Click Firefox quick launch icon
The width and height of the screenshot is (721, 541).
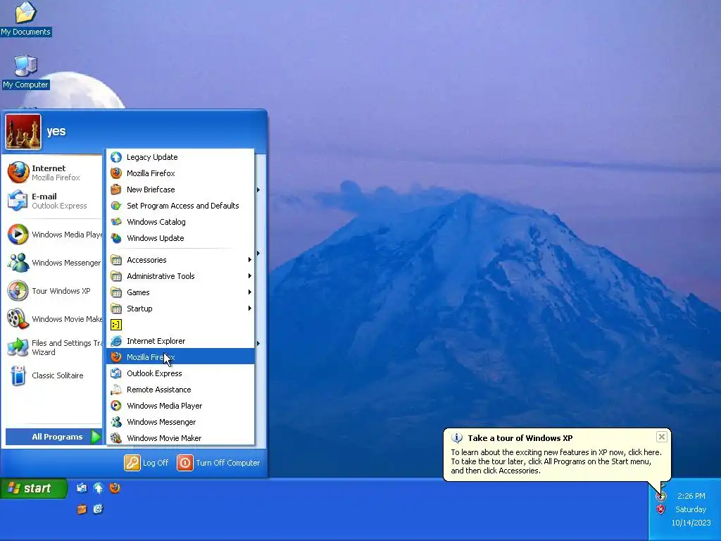coord(115,487)
